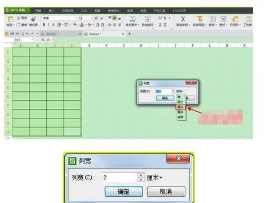Open the Insert (插入) ribbon tab
This screenshot has width=270, height=203.
(51, 11)
